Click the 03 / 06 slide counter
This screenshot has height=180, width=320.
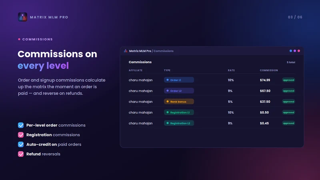click(295, 17)
